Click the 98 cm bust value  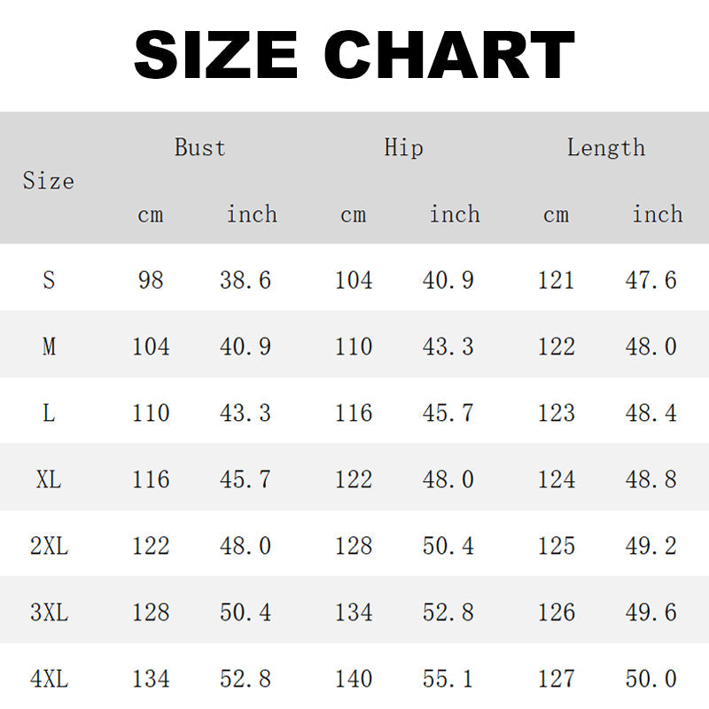point(151,280)
